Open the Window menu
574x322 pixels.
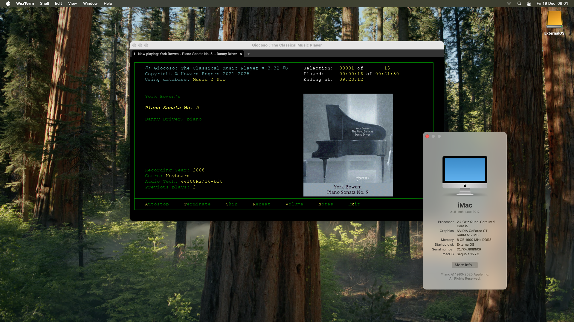(x=90, y=3)
